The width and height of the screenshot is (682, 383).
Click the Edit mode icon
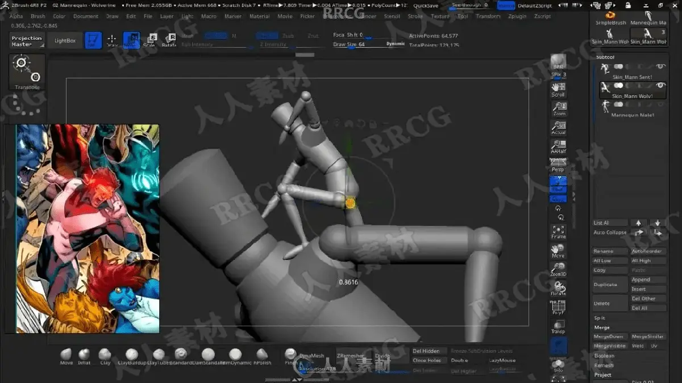(93, 40)
